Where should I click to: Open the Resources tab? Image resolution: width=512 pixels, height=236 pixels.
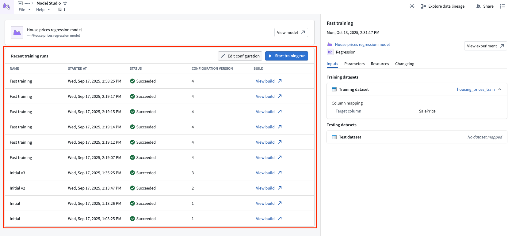click(380, 64)
